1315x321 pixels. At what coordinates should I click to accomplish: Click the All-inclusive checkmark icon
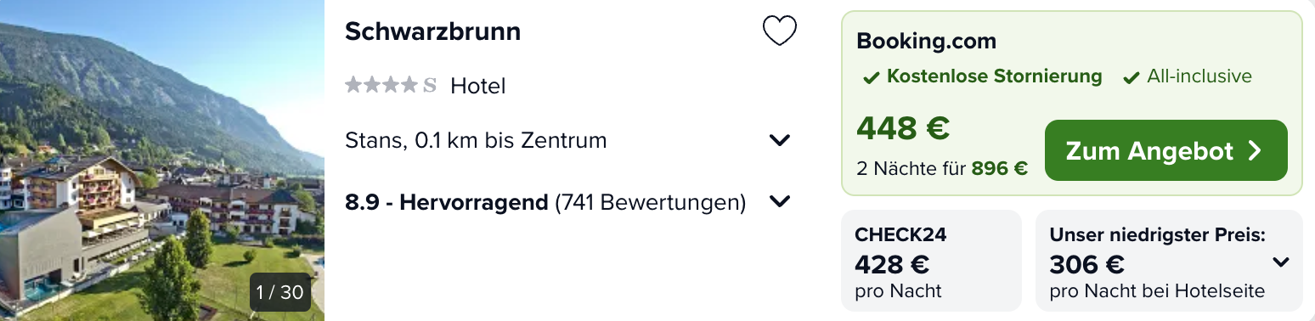(x=1131, y=77)
